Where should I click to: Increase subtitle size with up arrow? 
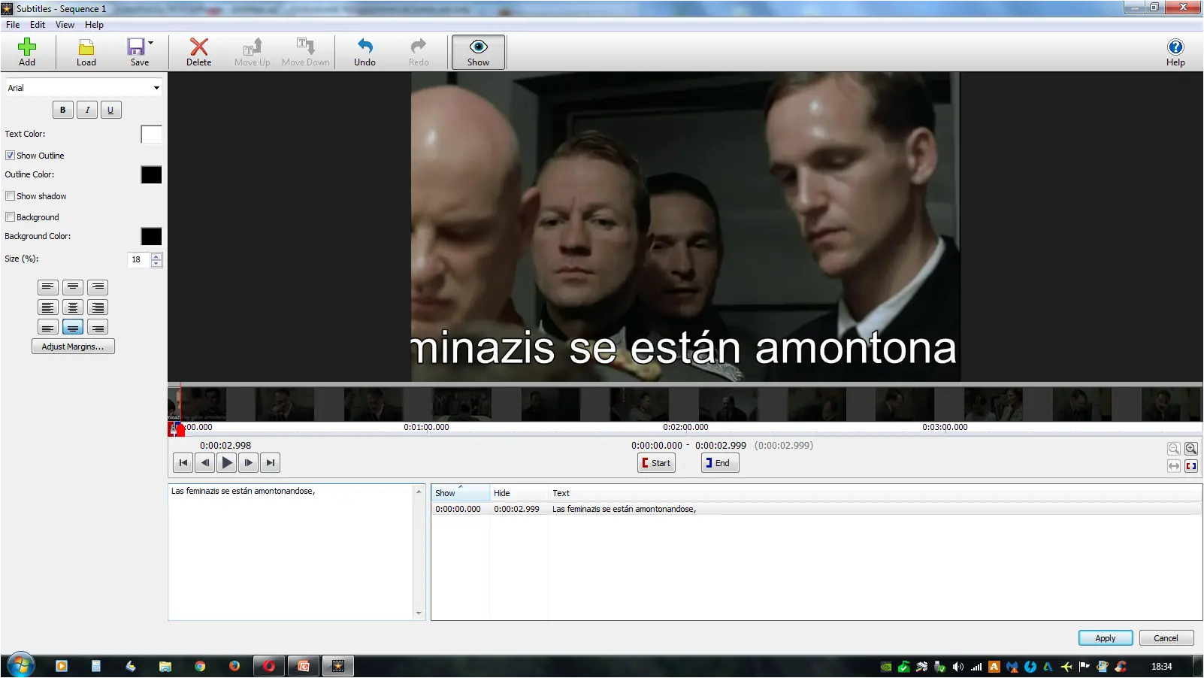(156, 256)
